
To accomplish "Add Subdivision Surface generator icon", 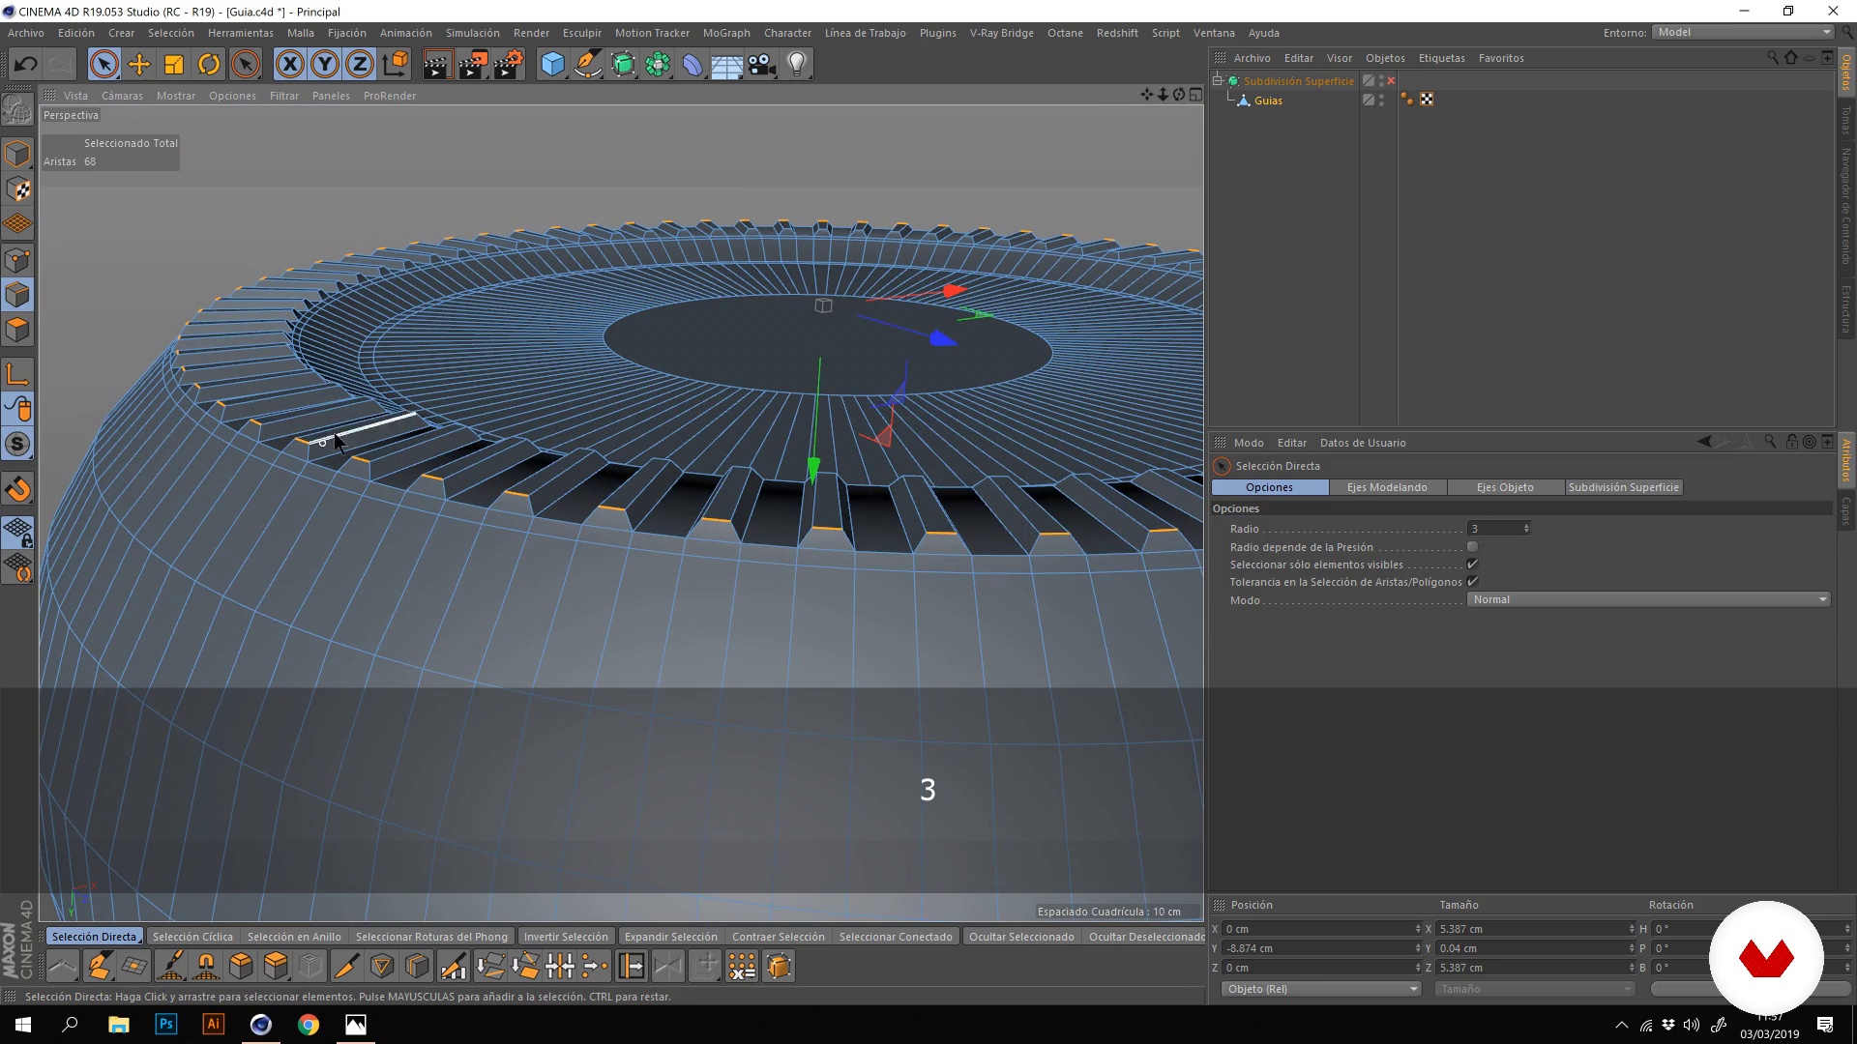I will (x=623, y=65).
